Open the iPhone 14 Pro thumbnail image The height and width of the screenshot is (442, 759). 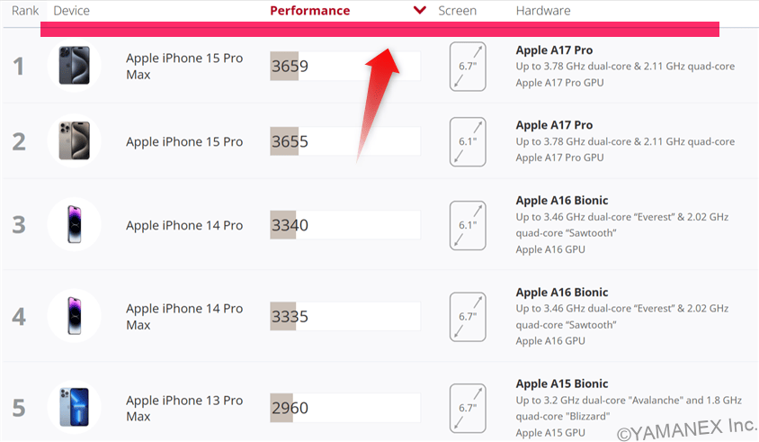click(74, 224)
